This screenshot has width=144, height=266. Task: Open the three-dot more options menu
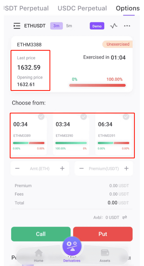[x=127, y=26]
